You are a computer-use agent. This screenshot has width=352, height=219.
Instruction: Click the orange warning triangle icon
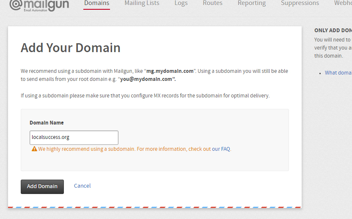click(34, 149)
